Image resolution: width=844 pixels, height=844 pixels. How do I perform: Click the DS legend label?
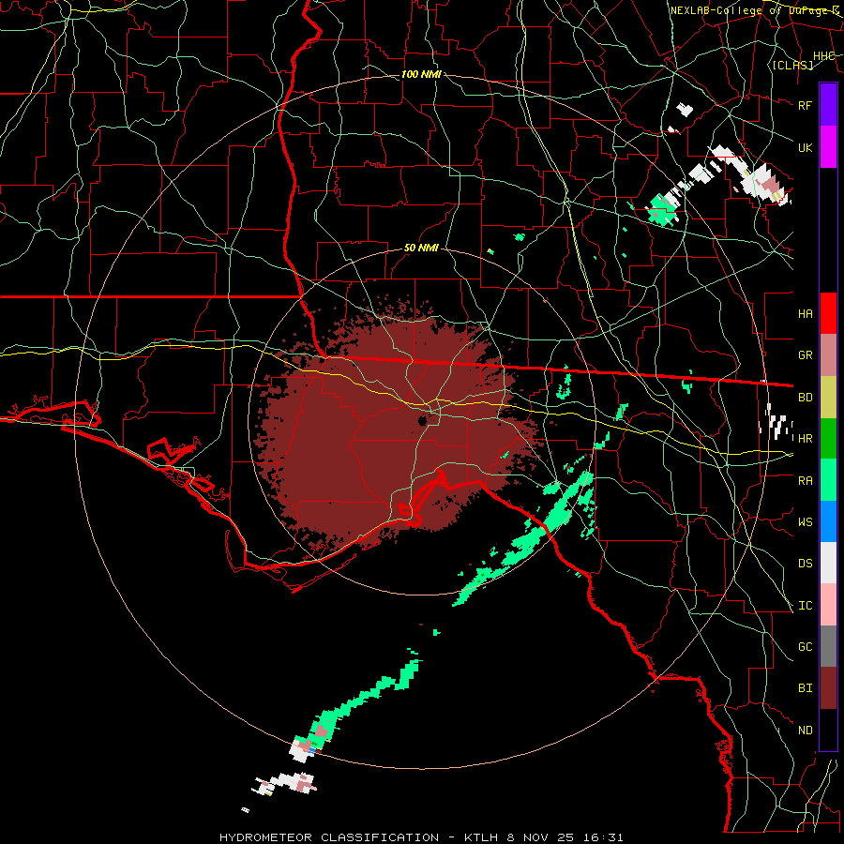(806, 564)
